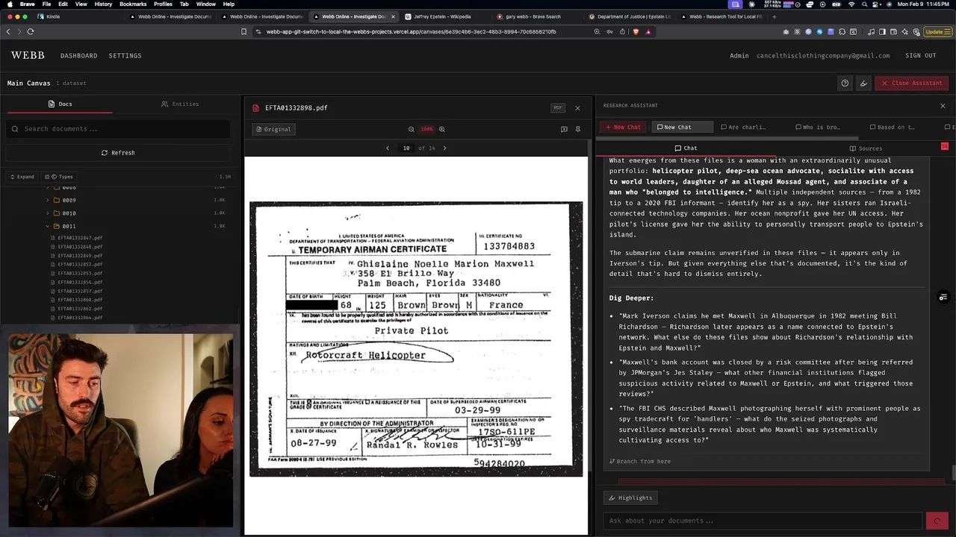Click the WEBB logo
The width and height of the screenshot is (956, 537).
pos(28,55)
